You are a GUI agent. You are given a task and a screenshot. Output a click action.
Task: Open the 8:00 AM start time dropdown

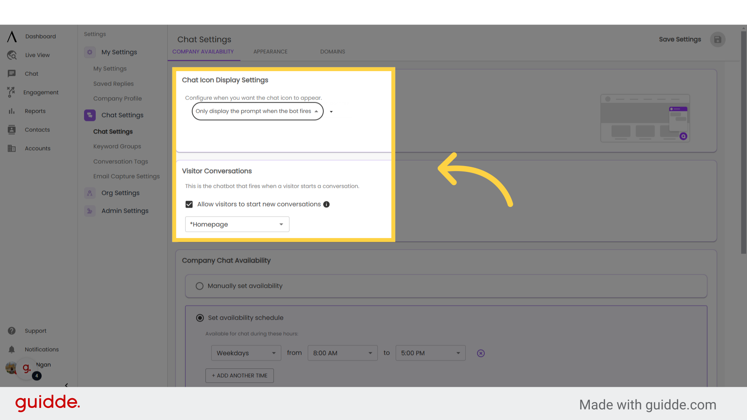343,353
